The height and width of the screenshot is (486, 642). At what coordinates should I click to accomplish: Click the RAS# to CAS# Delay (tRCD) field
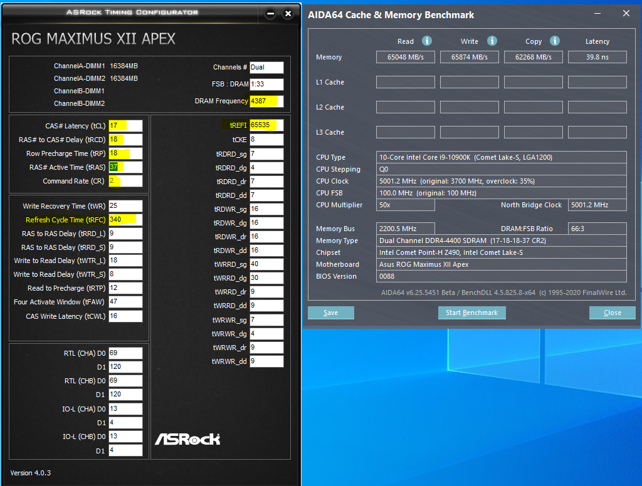[x=125, y=140]
